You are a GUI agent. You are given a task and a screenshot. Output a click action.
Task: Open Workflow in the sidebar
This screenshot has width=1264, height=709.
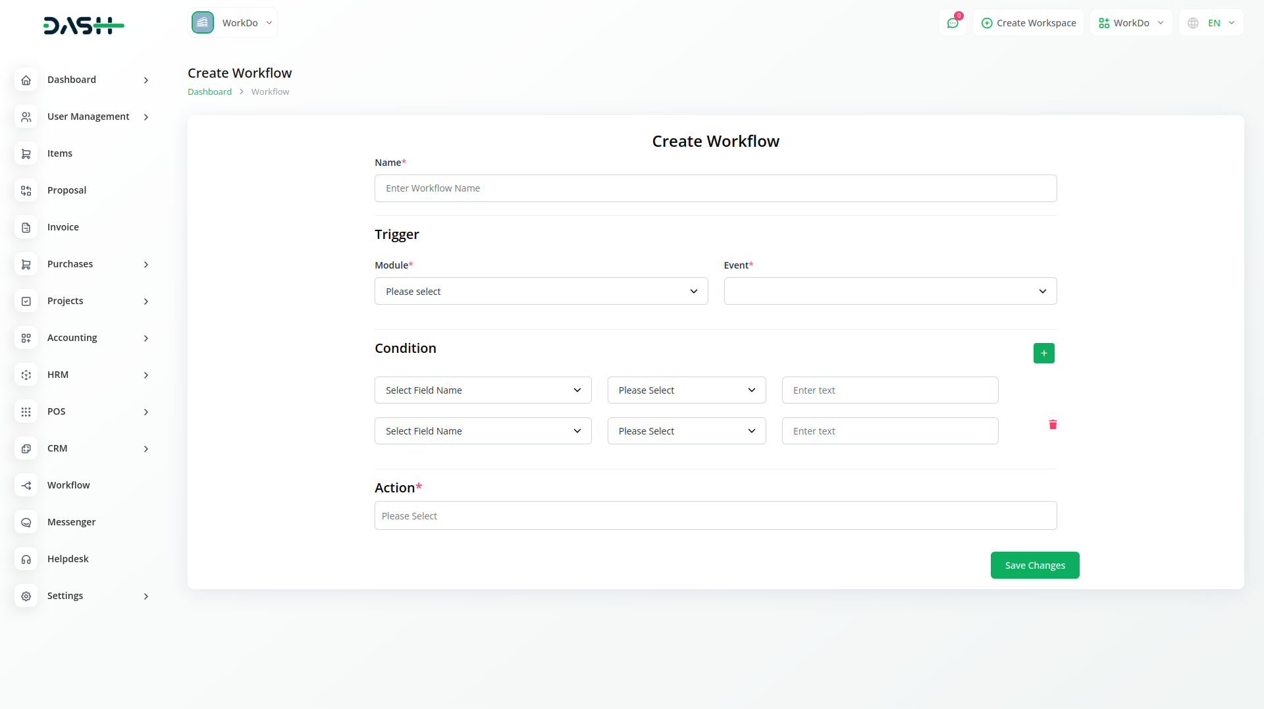68,485
